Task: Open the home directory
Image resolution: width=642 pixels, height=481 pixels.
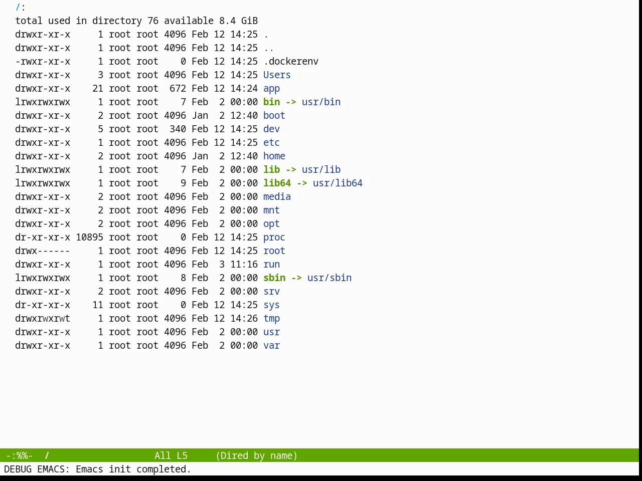Action: (274, 156)
